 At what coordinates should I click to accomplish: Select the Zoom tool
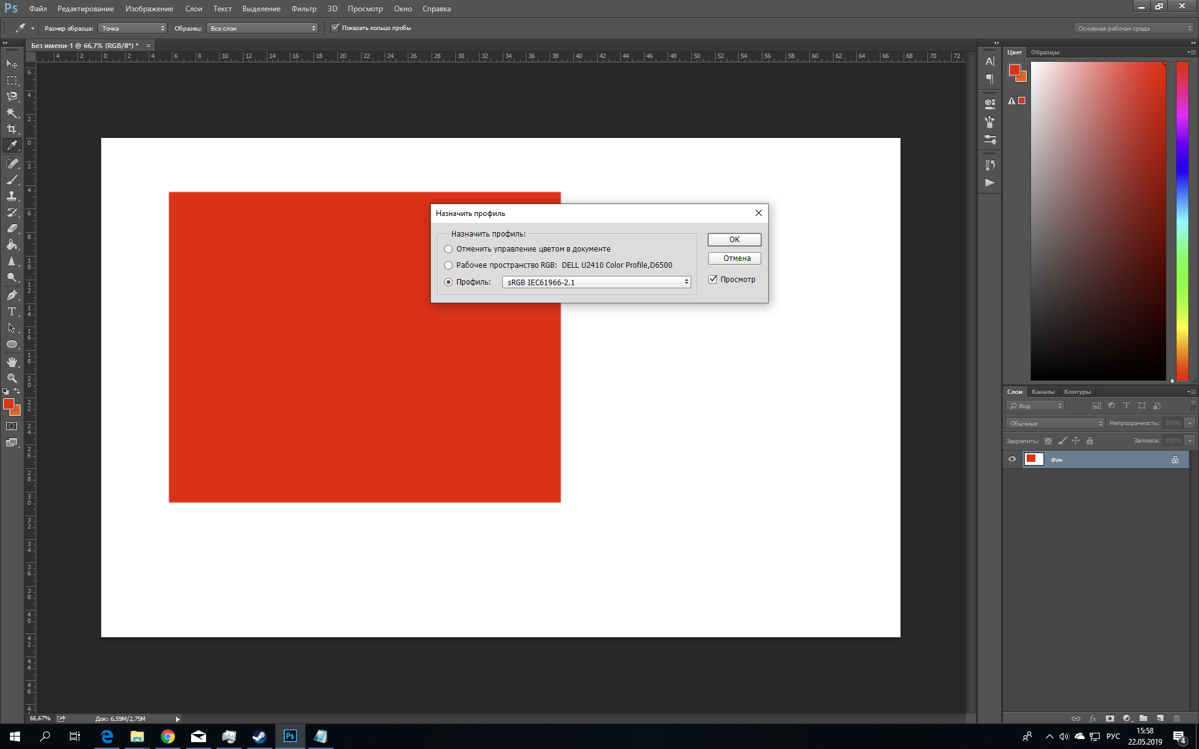[x=12, y=378]
